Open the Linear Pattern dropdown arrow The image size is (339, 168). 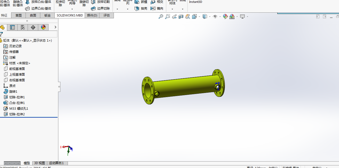128,9
